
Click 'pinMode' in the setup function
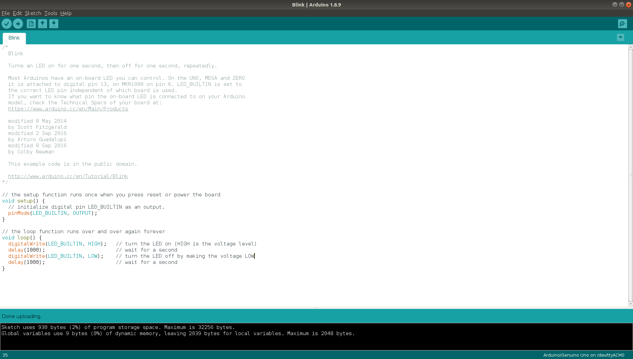tap(19, 213)
